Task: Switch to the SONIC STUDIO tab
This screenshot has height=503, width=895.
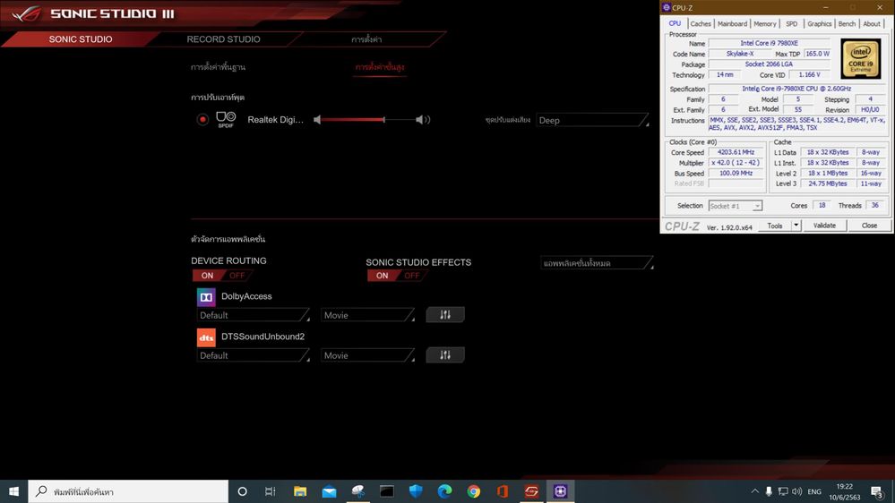Action: click(x=81, y=39)
